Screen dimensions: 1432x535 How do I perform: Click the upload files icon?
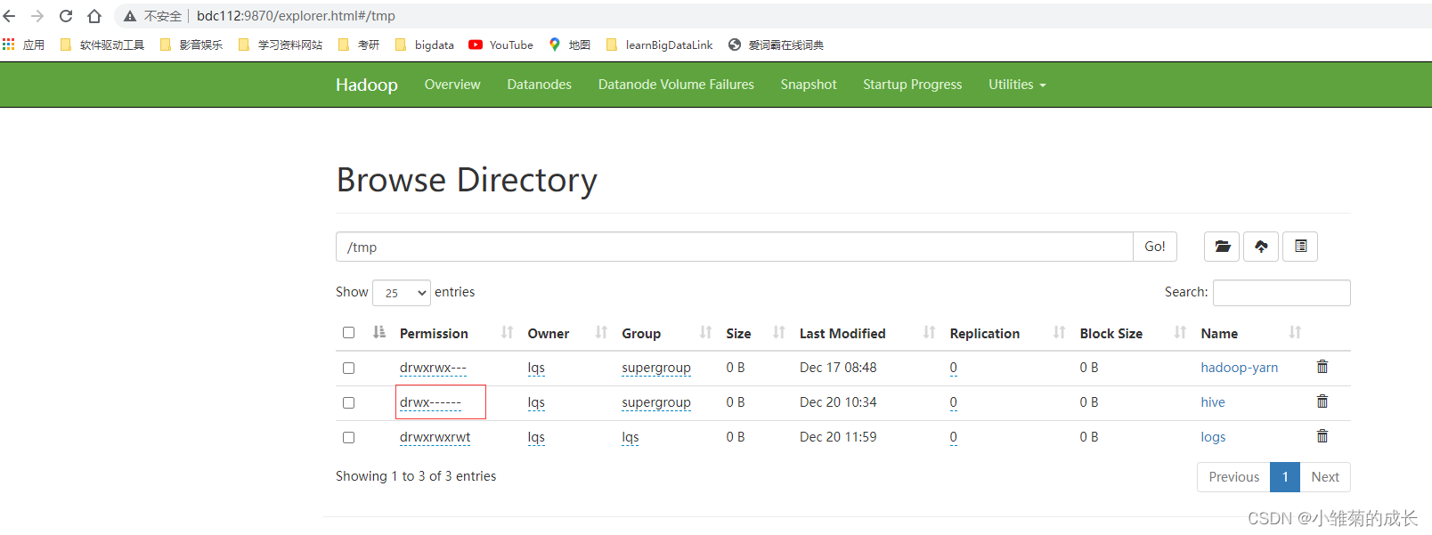(1261, 247)
